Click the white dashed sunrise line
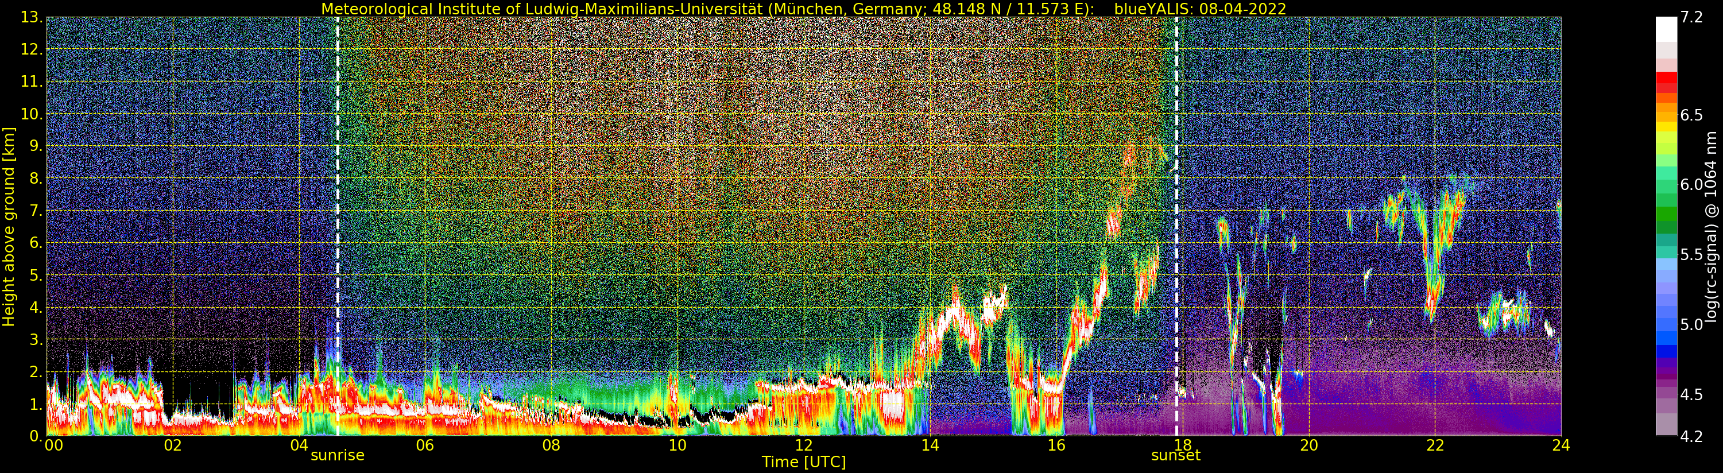This screenshot has height=473, width=1723. point(338,226)
